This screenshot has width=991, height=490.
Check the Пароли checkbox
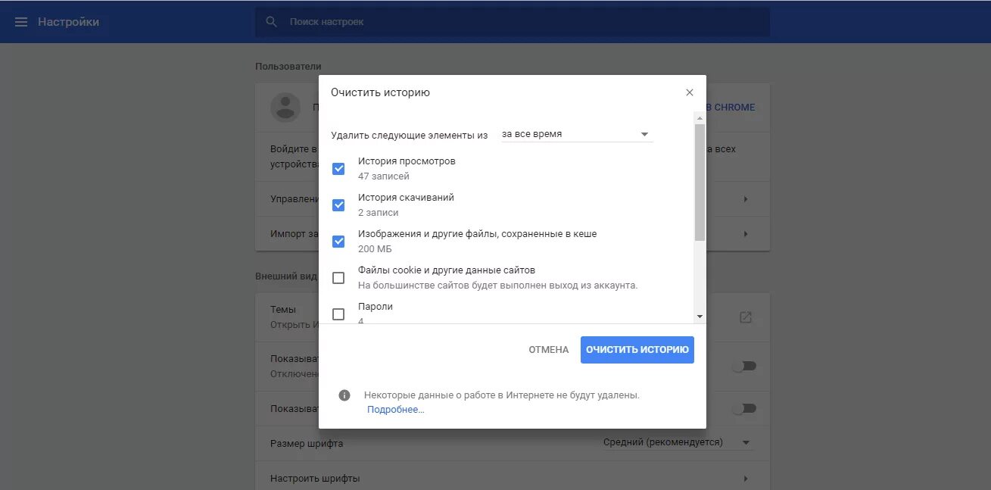coord(338,314)
